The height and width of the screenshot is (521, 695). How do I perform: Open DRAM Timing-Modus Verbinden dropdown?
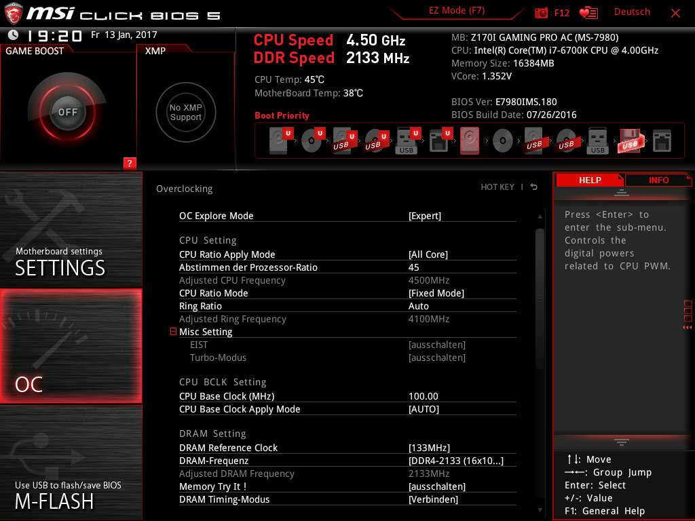433,499
